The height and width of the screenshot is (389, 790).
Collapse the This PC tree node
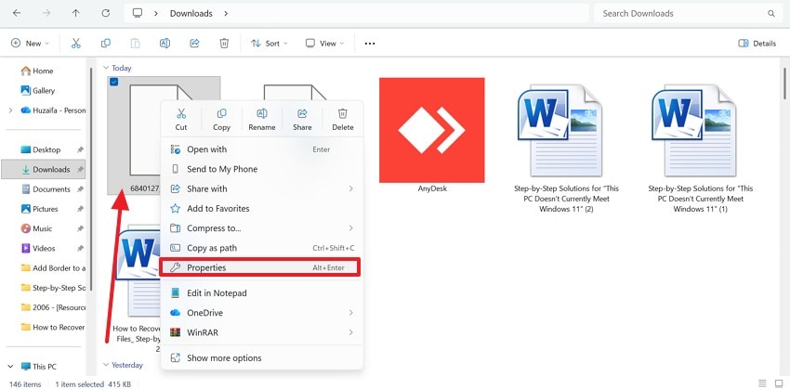tap(10, 367)
